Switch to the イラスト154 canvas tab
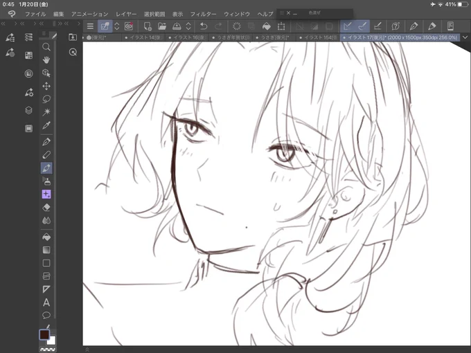 pos(319,37)
